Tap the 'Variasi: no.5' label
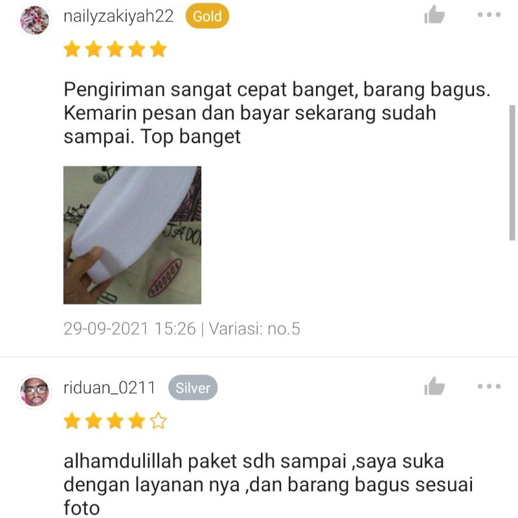 pos(254,329)
